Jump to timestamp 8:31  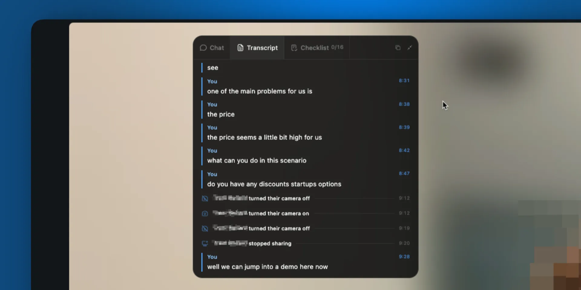coord(404,81)
